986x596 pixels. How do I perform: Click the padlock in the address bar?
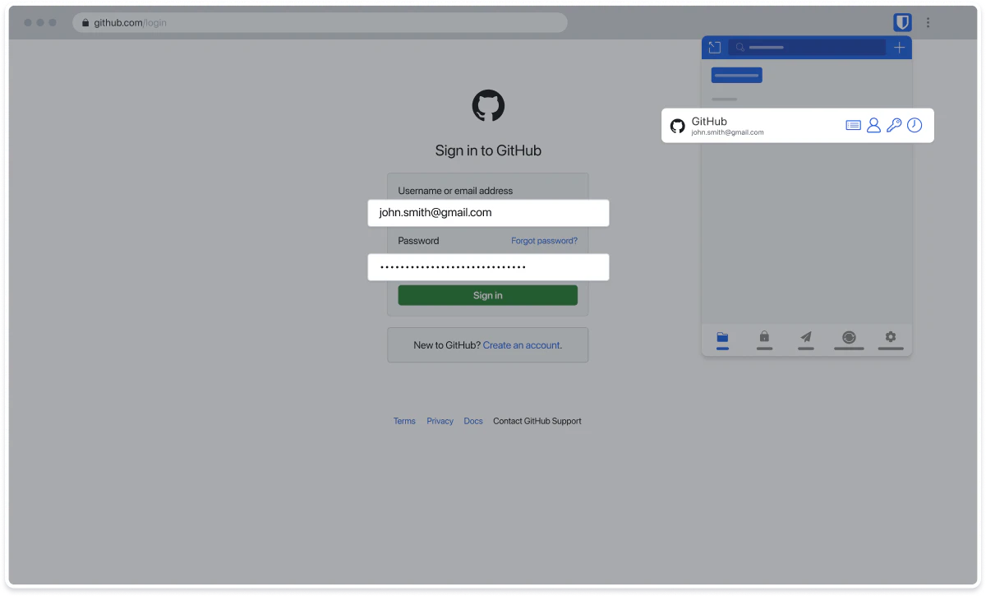coord(85,22)
